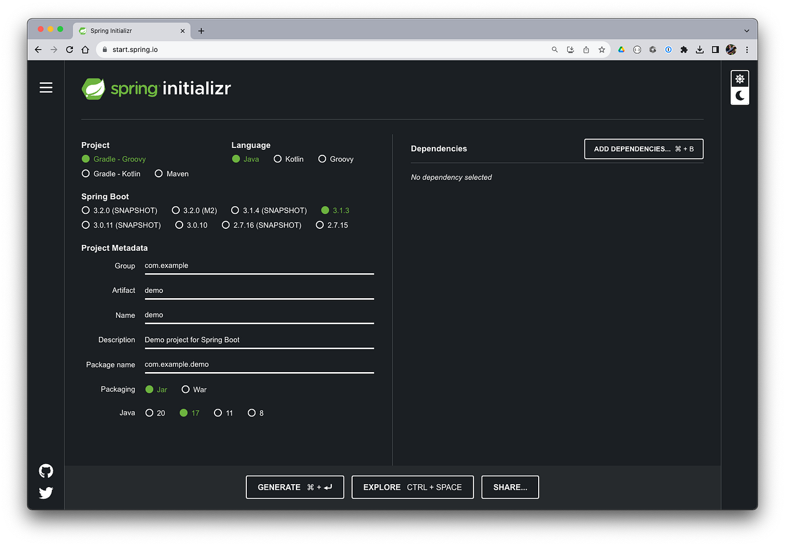
Task: Select Maven as the project type
Action: tap(158, 173)
